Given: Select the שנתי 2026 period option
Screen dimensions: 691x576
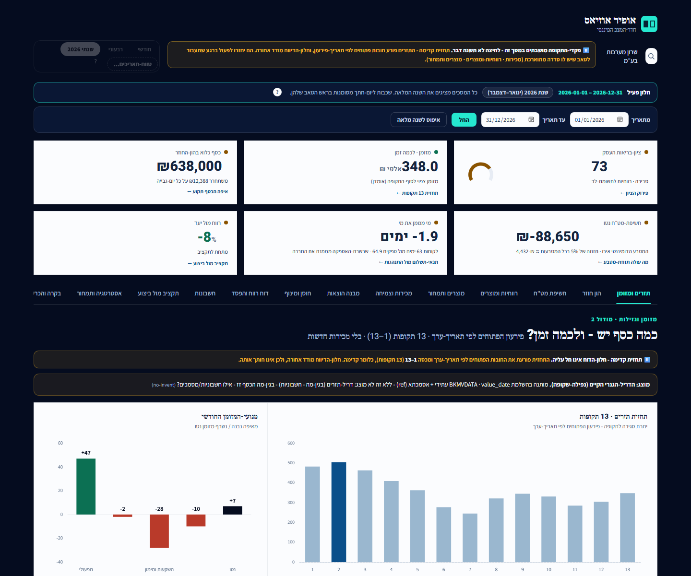Looking at the screenshot, I should 81,49.
